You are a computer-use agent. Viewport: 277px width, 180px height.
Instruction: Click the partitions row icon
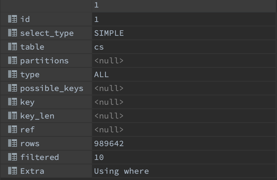[x=13, y=61]
